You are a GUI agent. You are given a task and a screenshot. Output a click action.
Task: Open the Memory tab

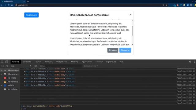pos(75,62)
